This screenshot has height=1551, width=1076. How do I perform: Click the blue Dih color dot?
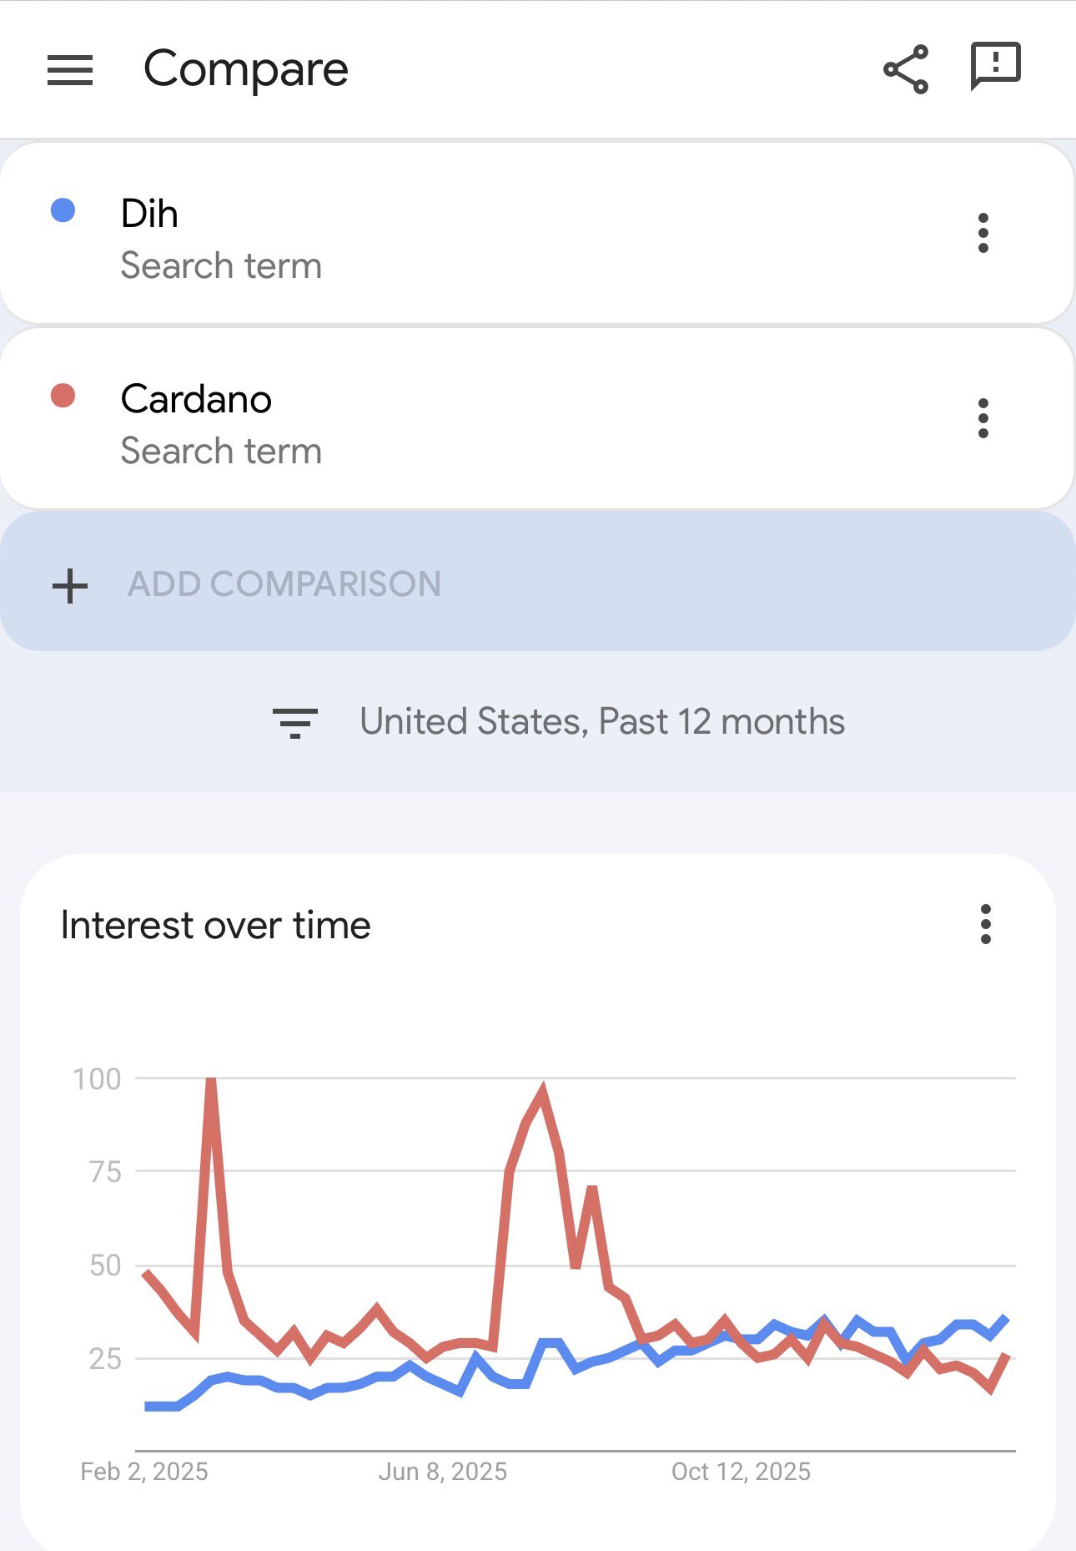pyautogui.click(x=63, y=210)
